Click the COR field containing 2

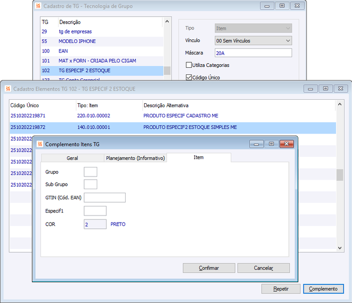(95, 224)
